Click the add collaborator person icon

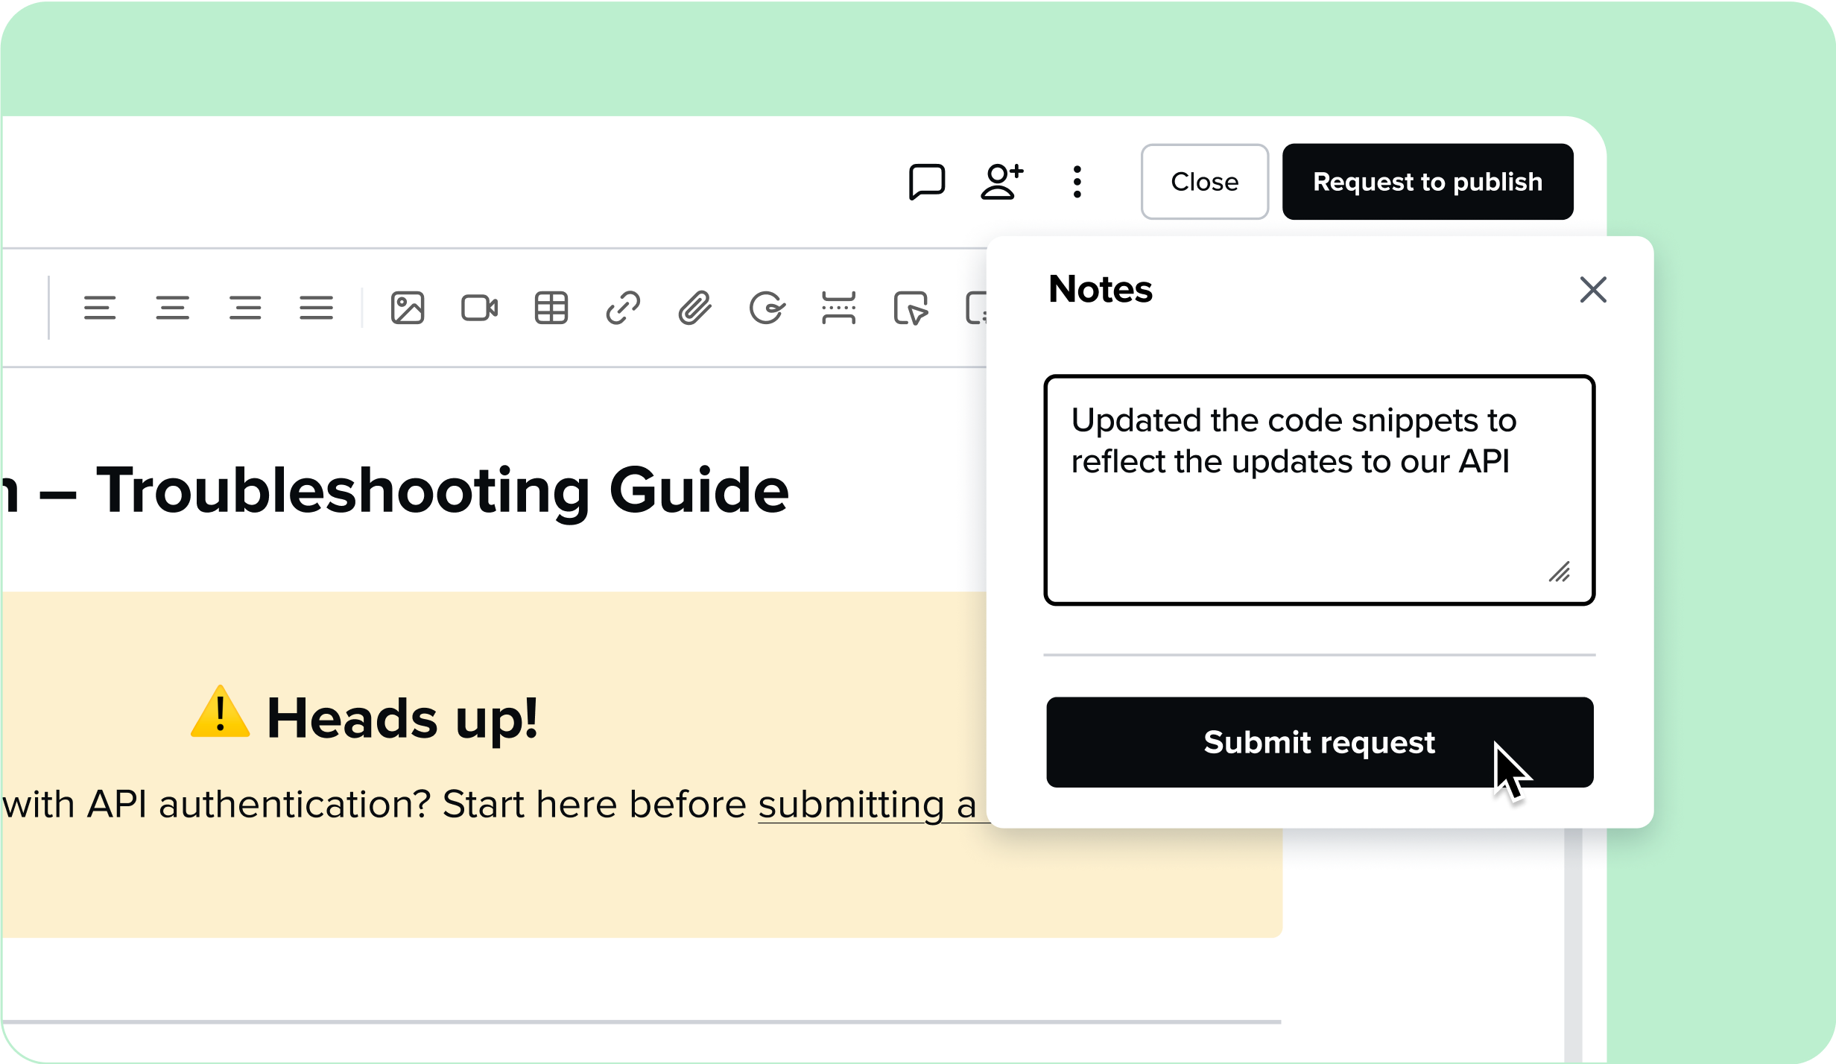point(1001,182)
